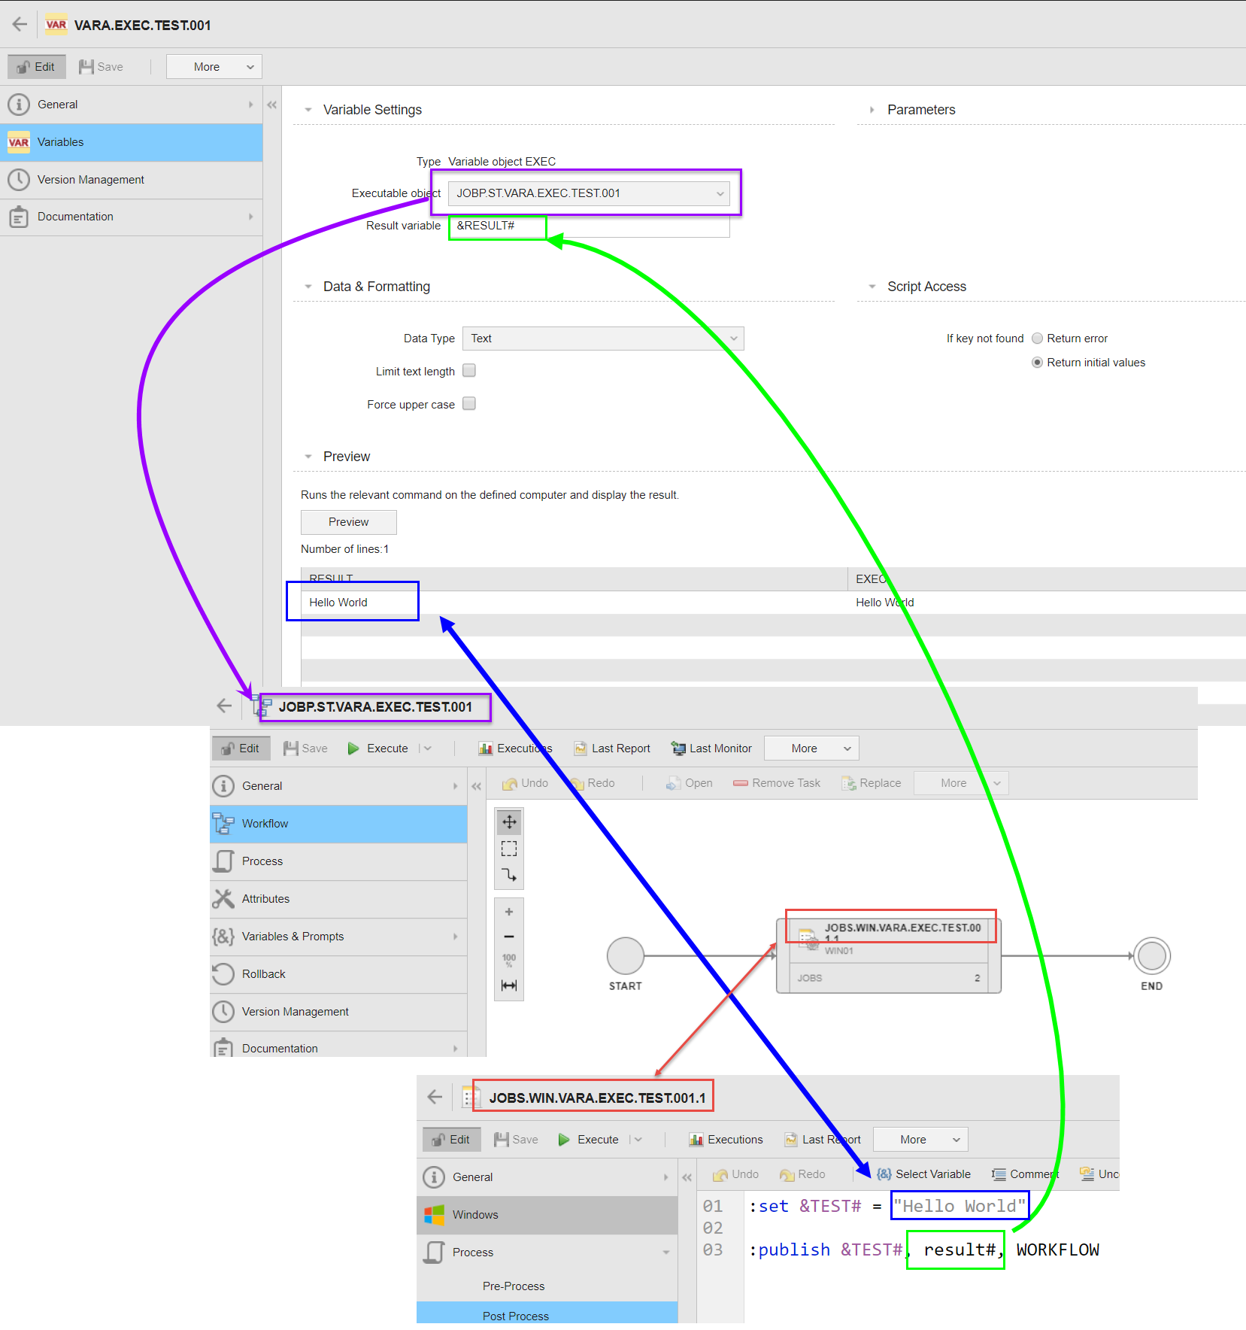Click the 100% zoom level control

(509, 961)
